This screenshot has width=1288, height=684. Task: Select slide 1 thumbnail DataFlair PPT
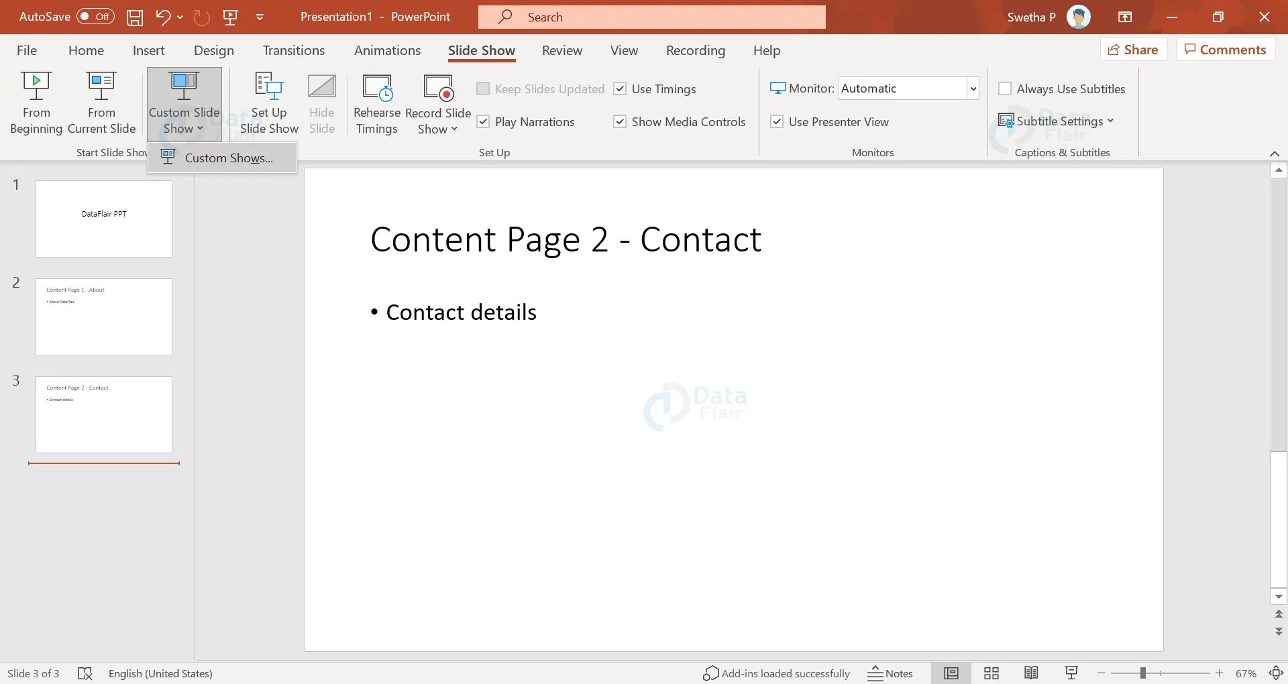(104, 219)
